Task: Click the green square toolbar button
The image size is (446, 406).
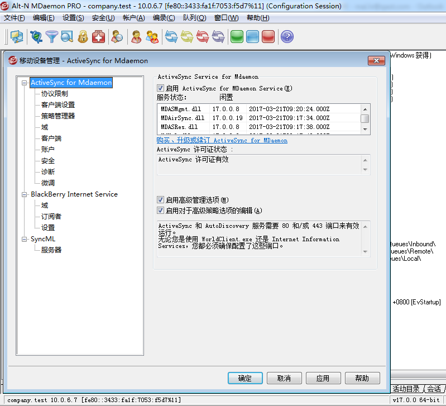Action: pos(237,37)
